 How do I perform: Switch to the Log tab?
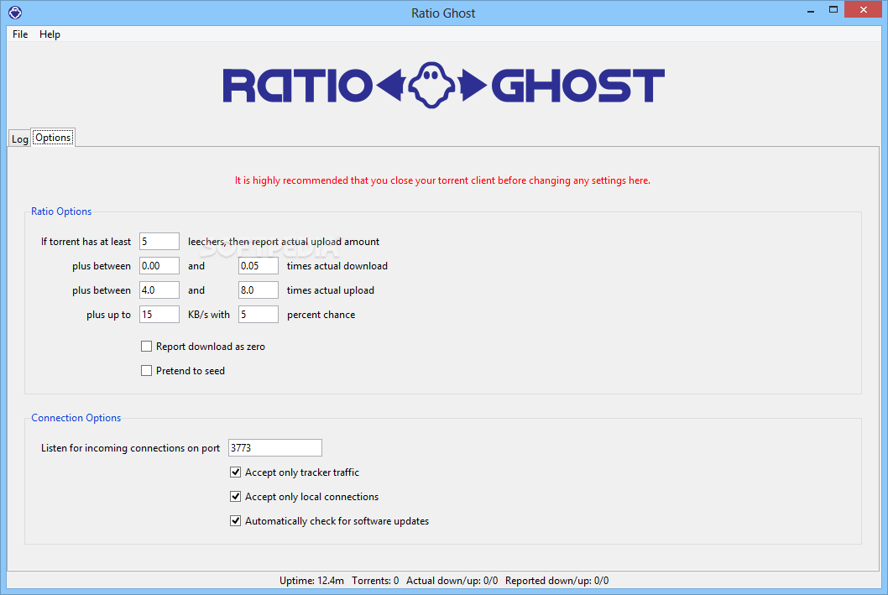20,138
